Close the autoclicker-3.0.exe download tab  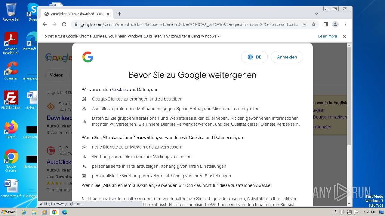[108, 14]
